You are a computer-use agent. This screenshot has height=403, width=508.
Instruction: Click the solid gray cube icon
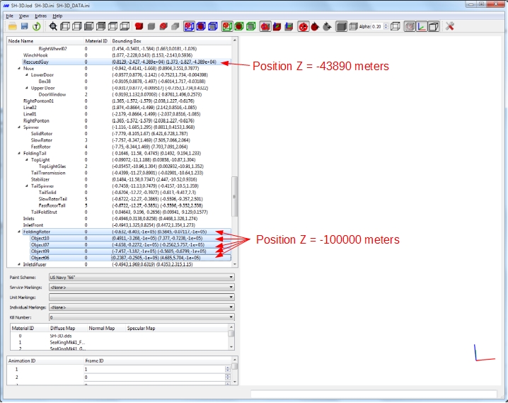(151, 26)
